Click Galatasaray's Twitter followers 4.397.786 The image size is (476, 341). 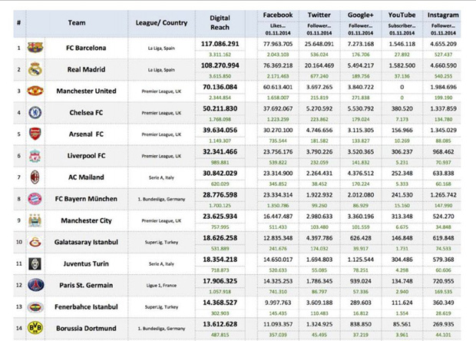point(319,238)
